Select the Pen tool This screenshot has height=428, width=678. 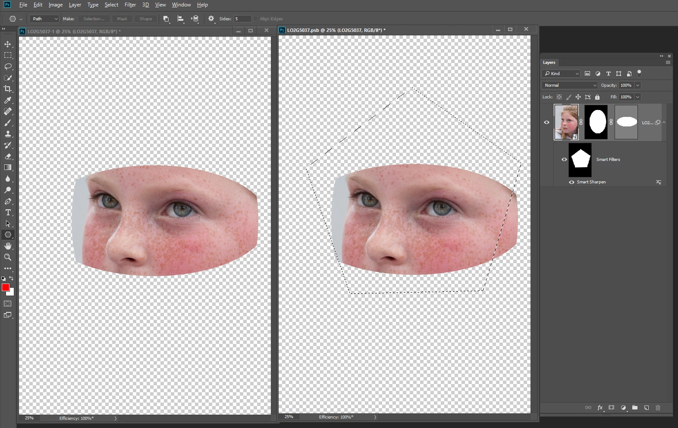(x=8, y=201)
